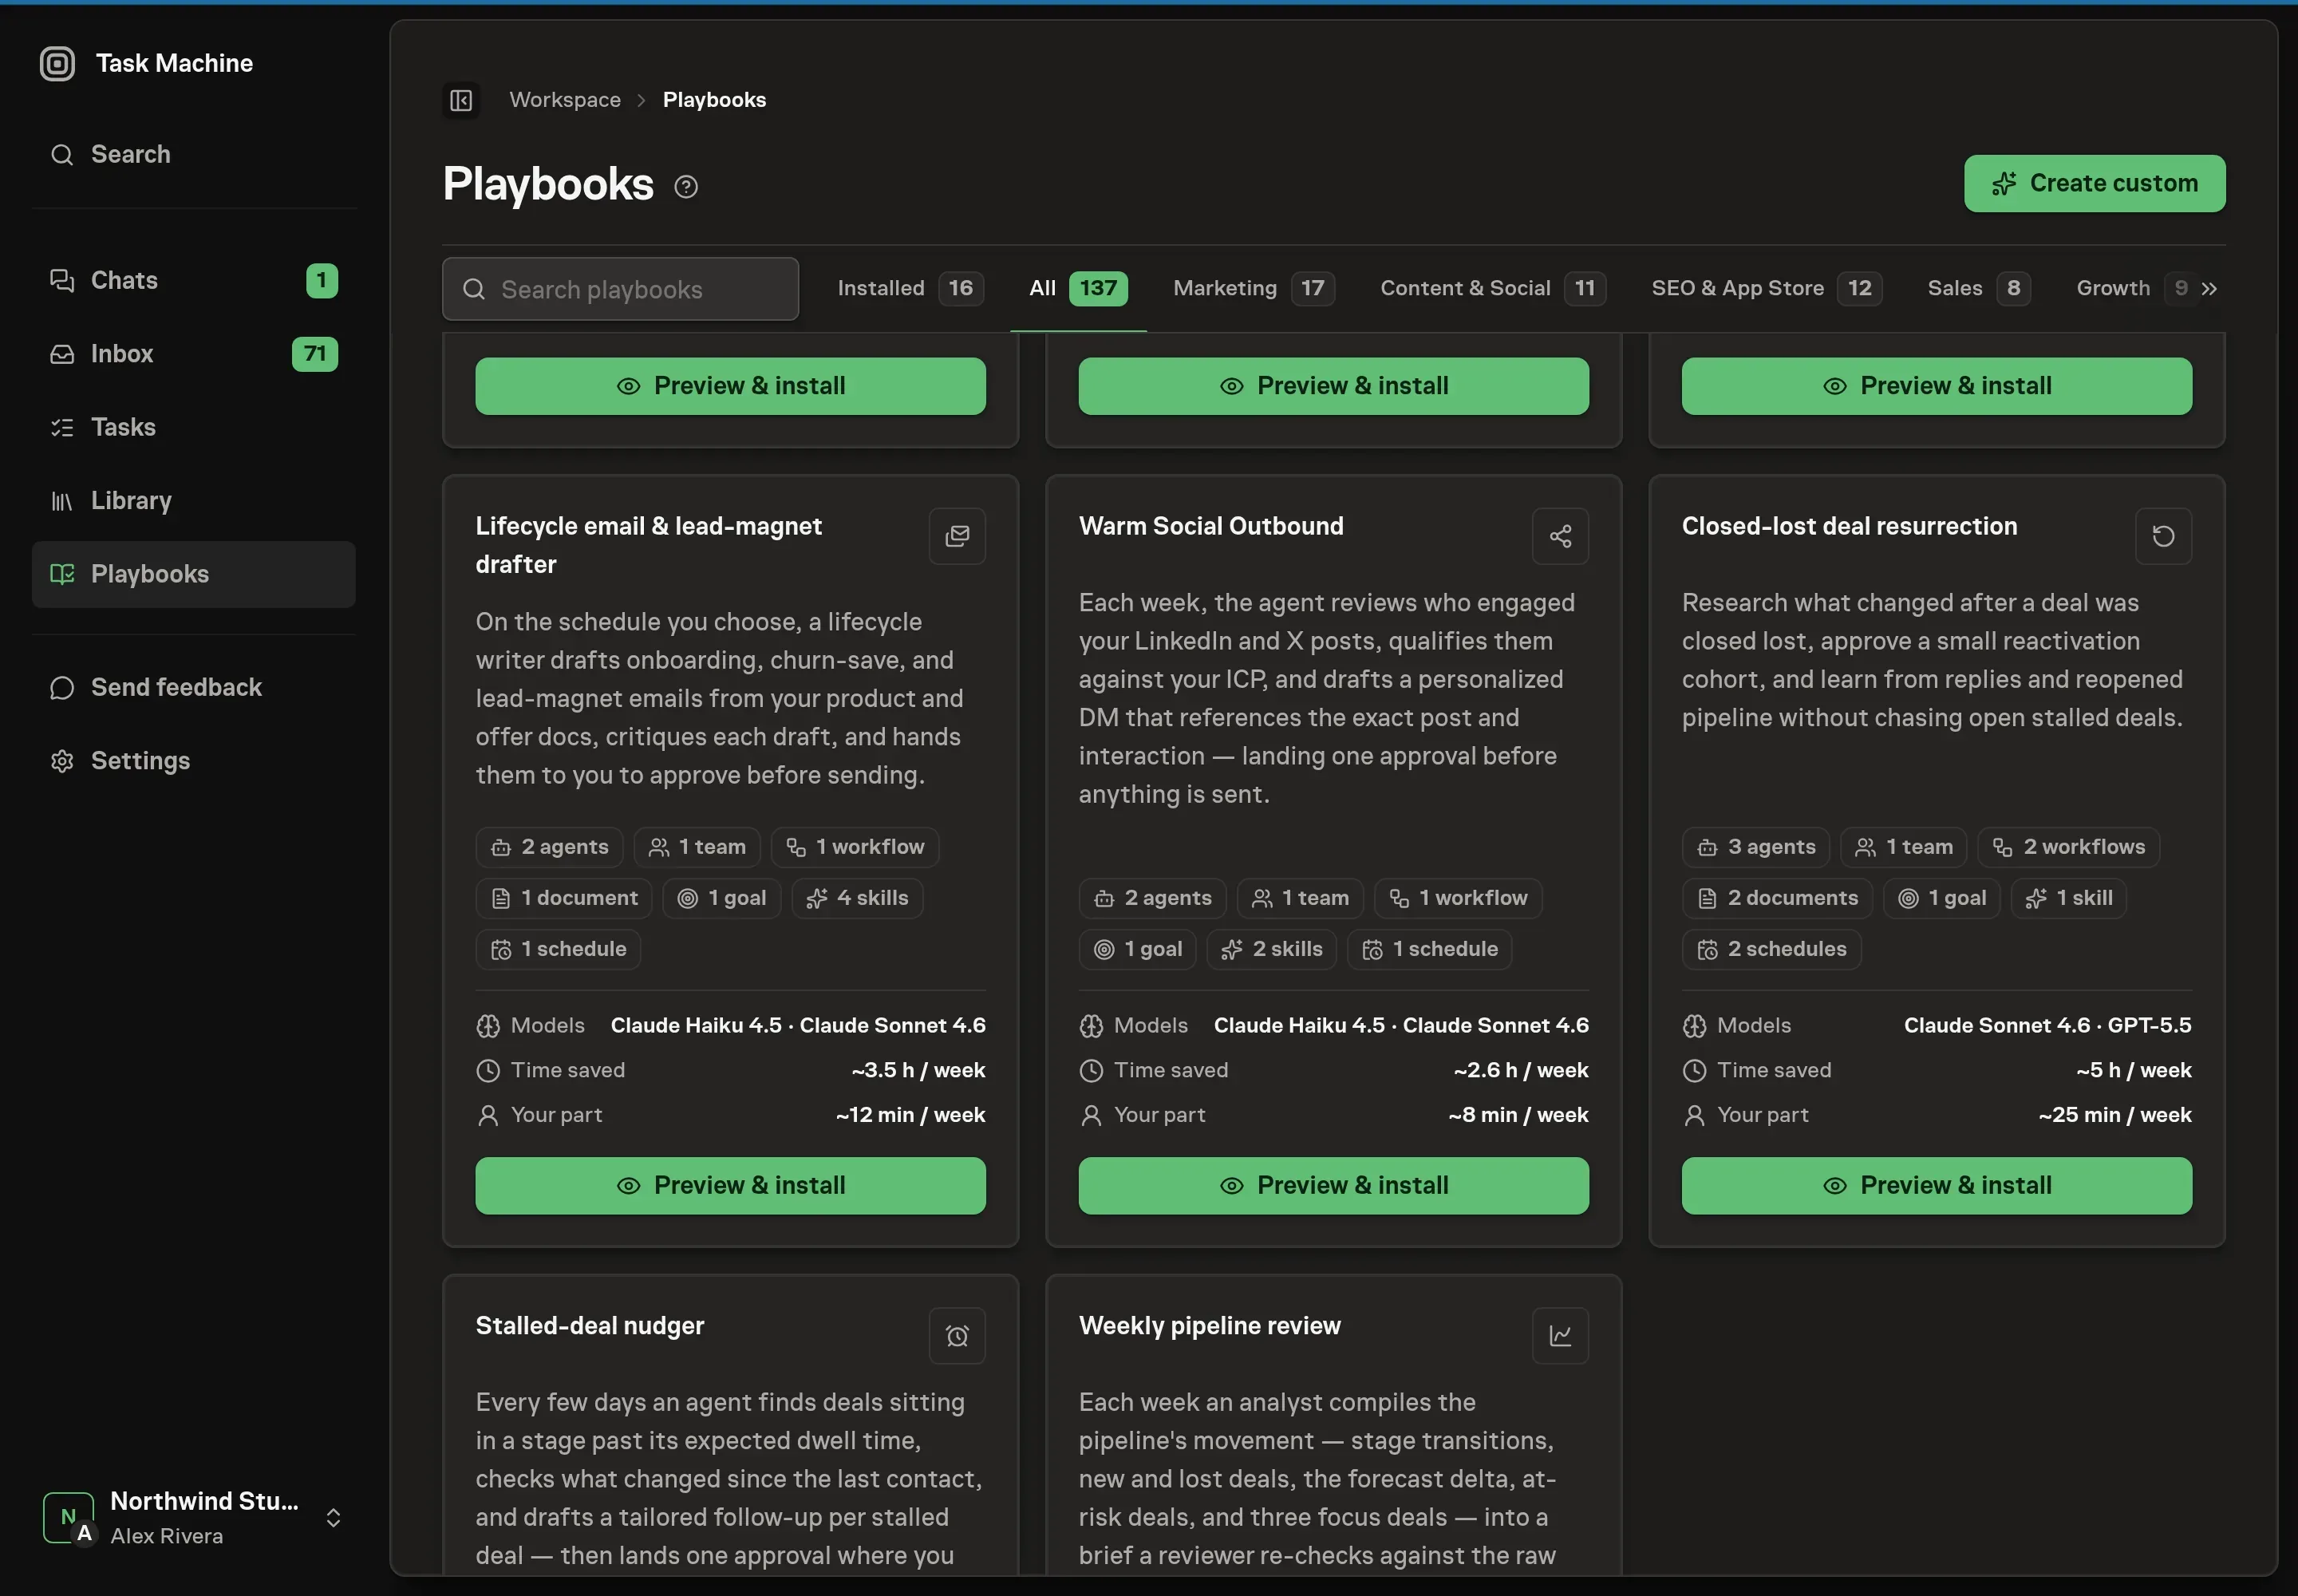Click the alarm icon on Stalled-deal nudger
2298x1596 pixels.
pos(957,1336)
